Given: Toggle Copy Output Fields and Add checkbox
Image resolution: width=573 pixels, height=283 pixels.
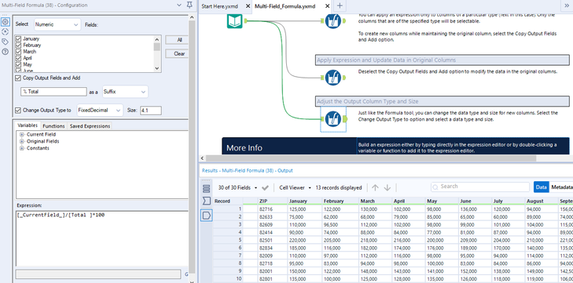Looking at the screenshot, I should (18, 78).
